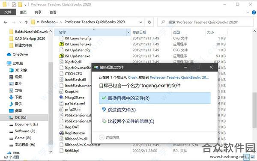Image resolution: width=257 pixels, height=161 pixels.
Task: Expand the address bar history dropdown
Action: [x=141, y=22]
